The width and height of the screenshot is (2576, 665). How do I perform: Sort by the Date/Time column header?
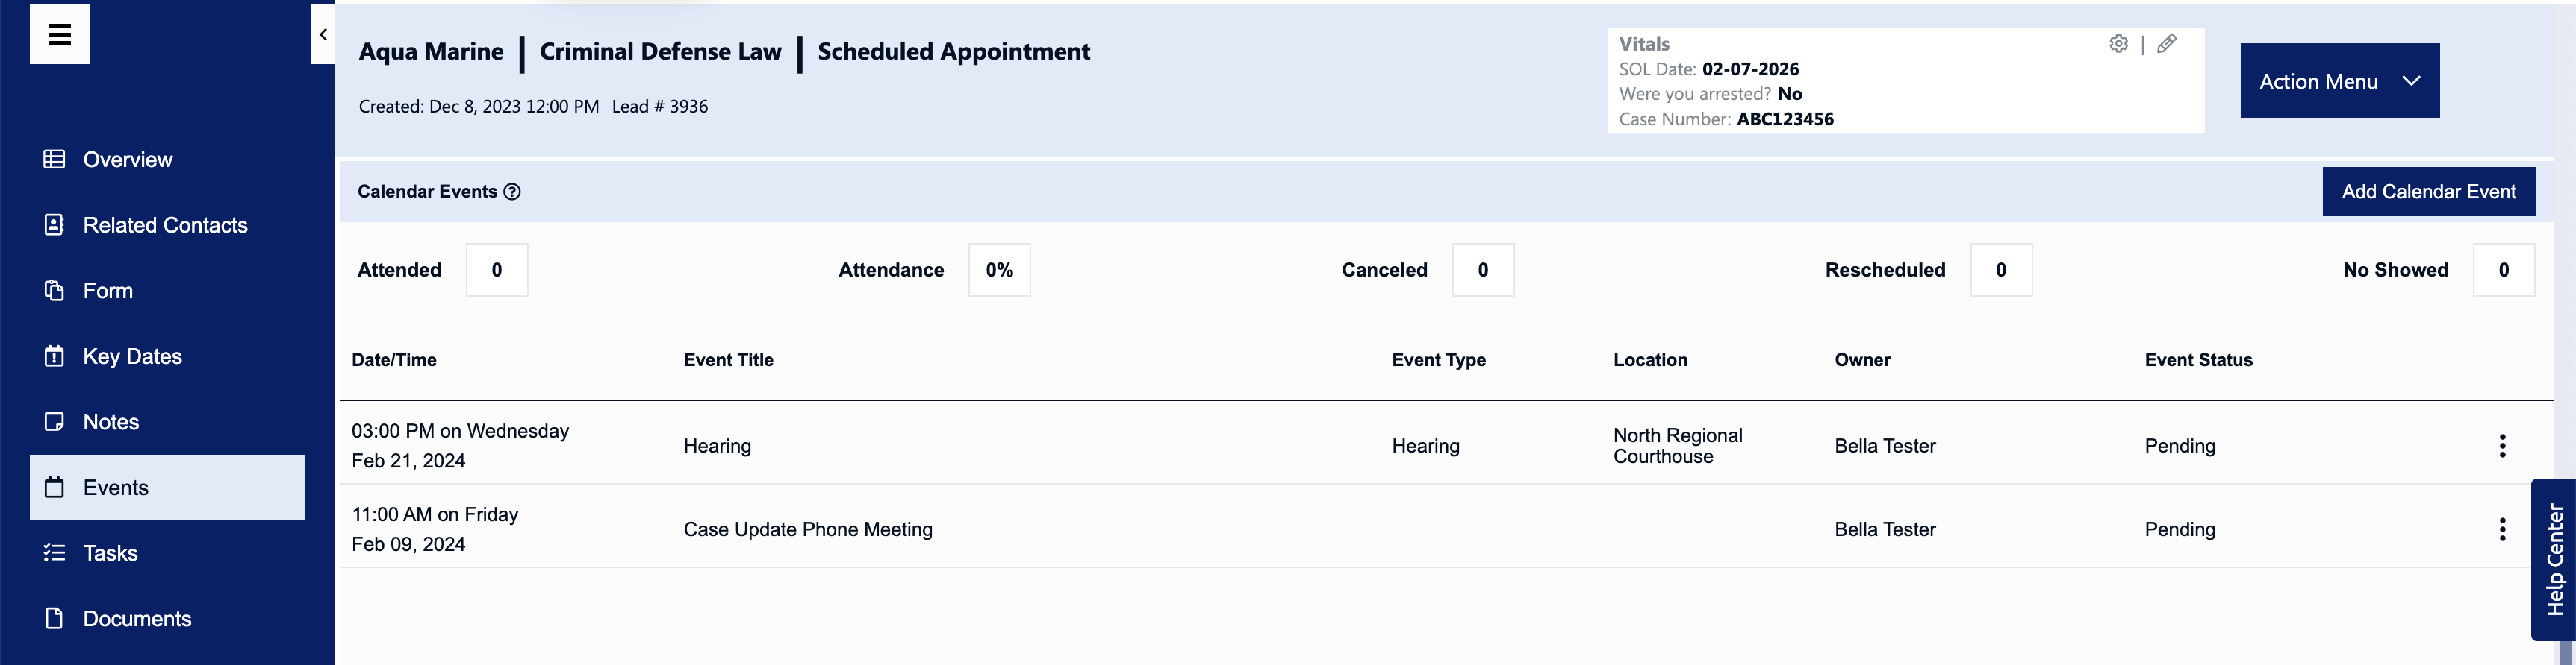[x=394, y=359]
